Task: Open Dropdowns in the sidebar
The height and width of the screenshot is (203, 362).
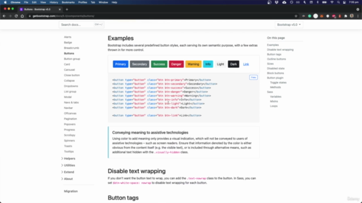Action: tap(71, 86)
